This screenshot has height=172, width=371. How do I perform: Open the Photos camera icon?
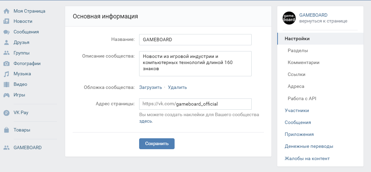point(6,64)
